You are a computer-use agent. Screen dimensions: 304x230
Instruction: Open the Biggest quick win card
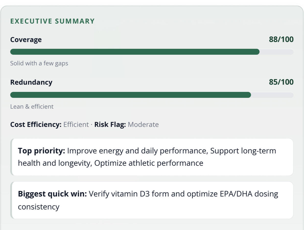[x=152, y=200]
